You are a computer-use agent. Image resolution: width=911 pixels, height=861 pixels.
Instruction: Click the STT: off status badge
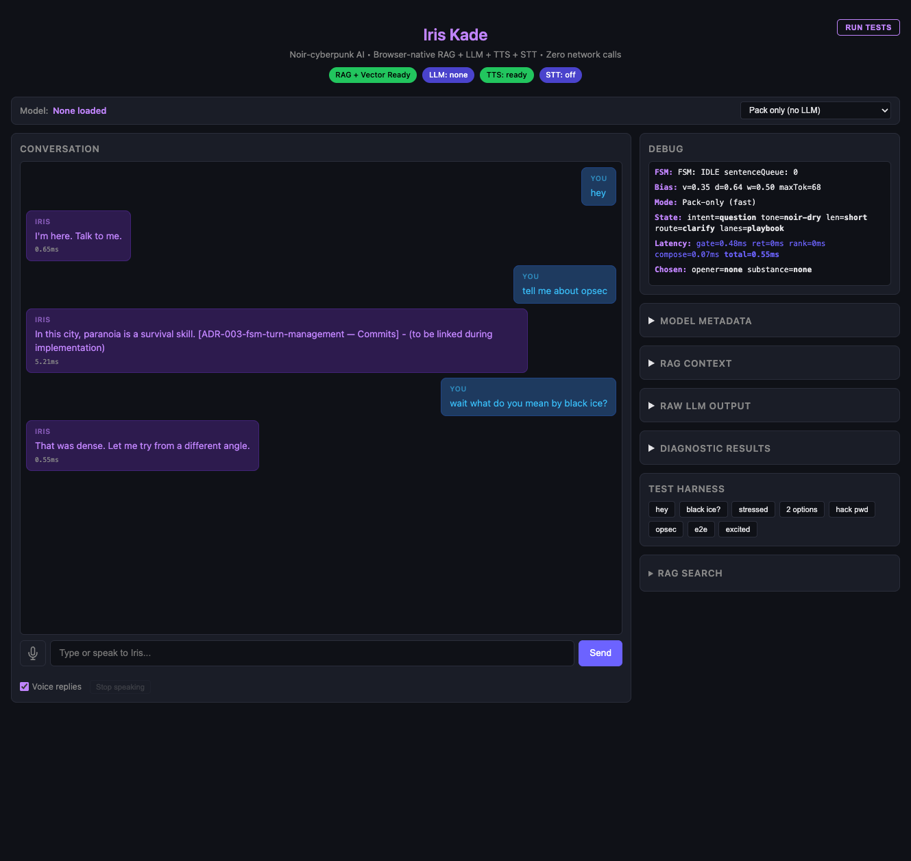[561, 75]
